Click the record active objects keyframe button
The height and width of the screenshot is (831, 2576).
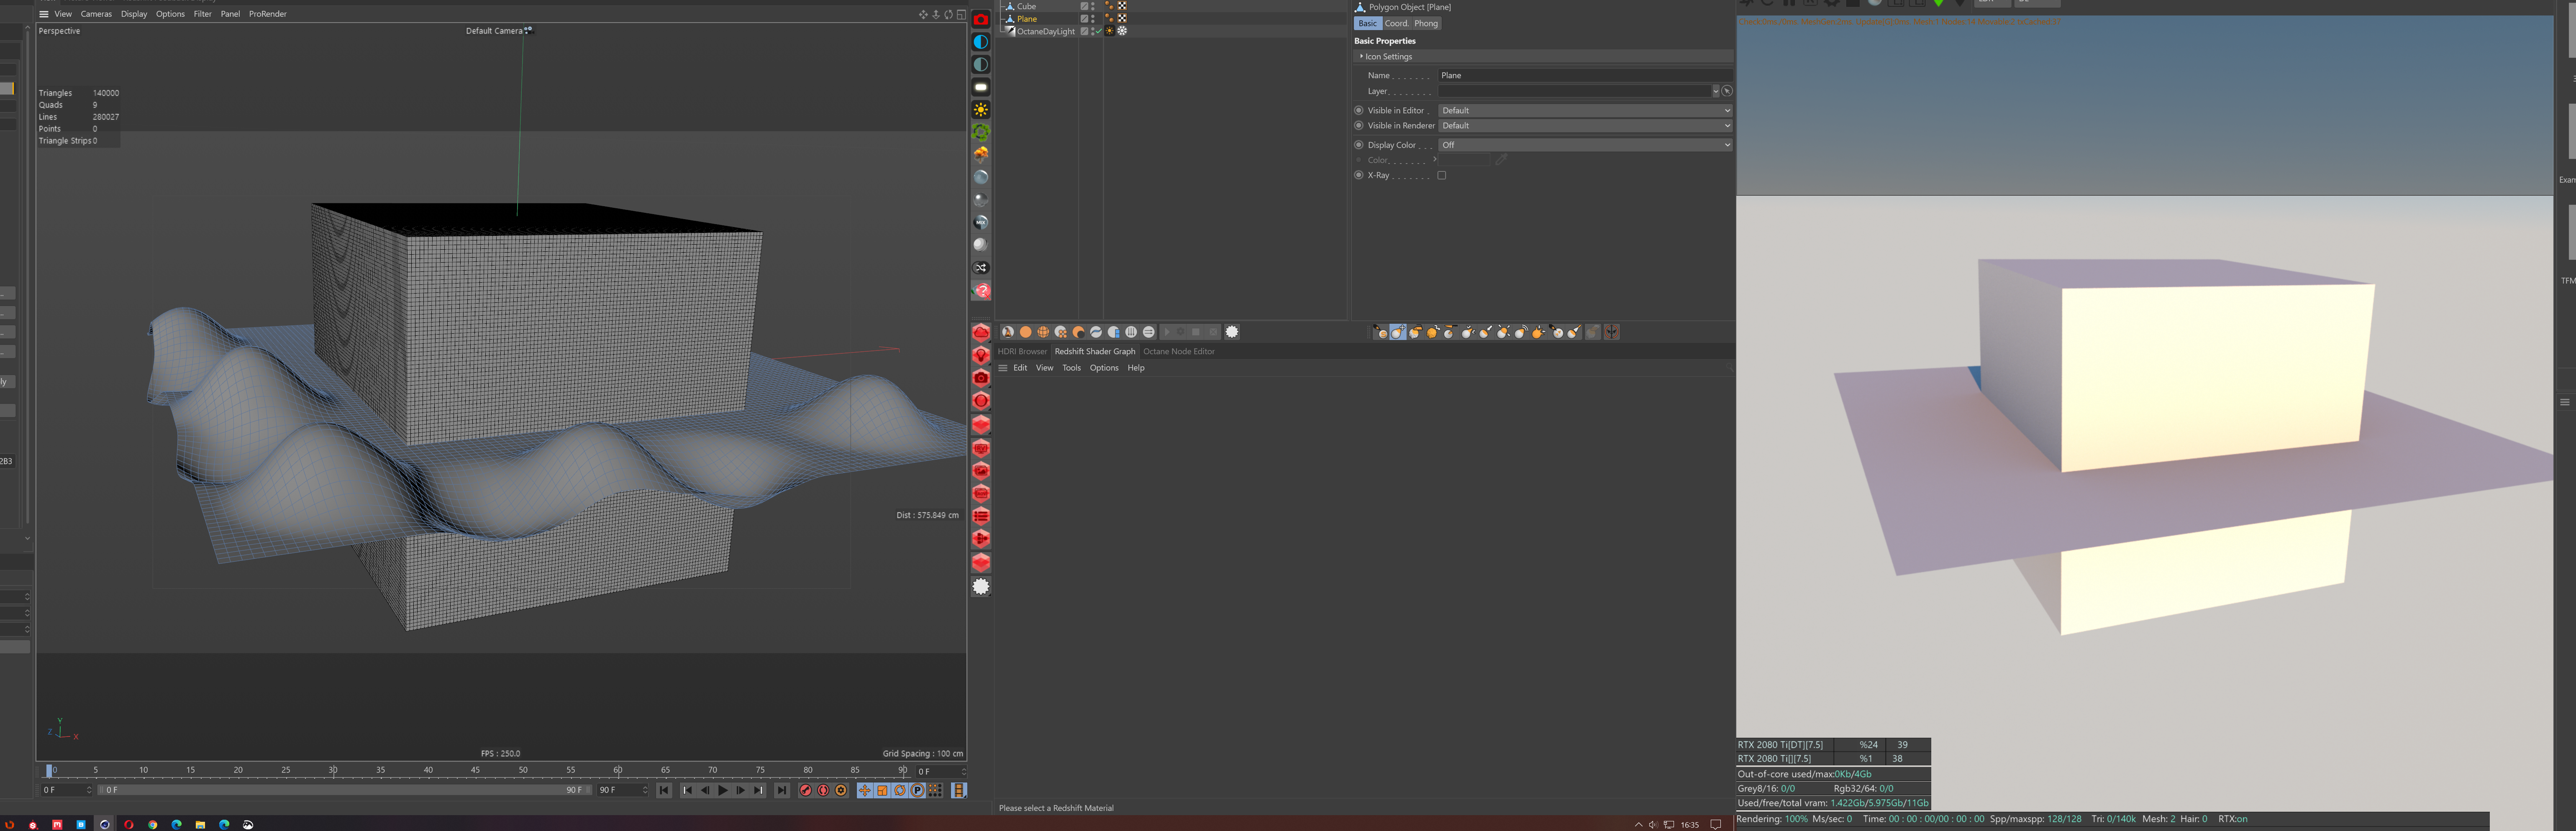click(x=806, y=790)
